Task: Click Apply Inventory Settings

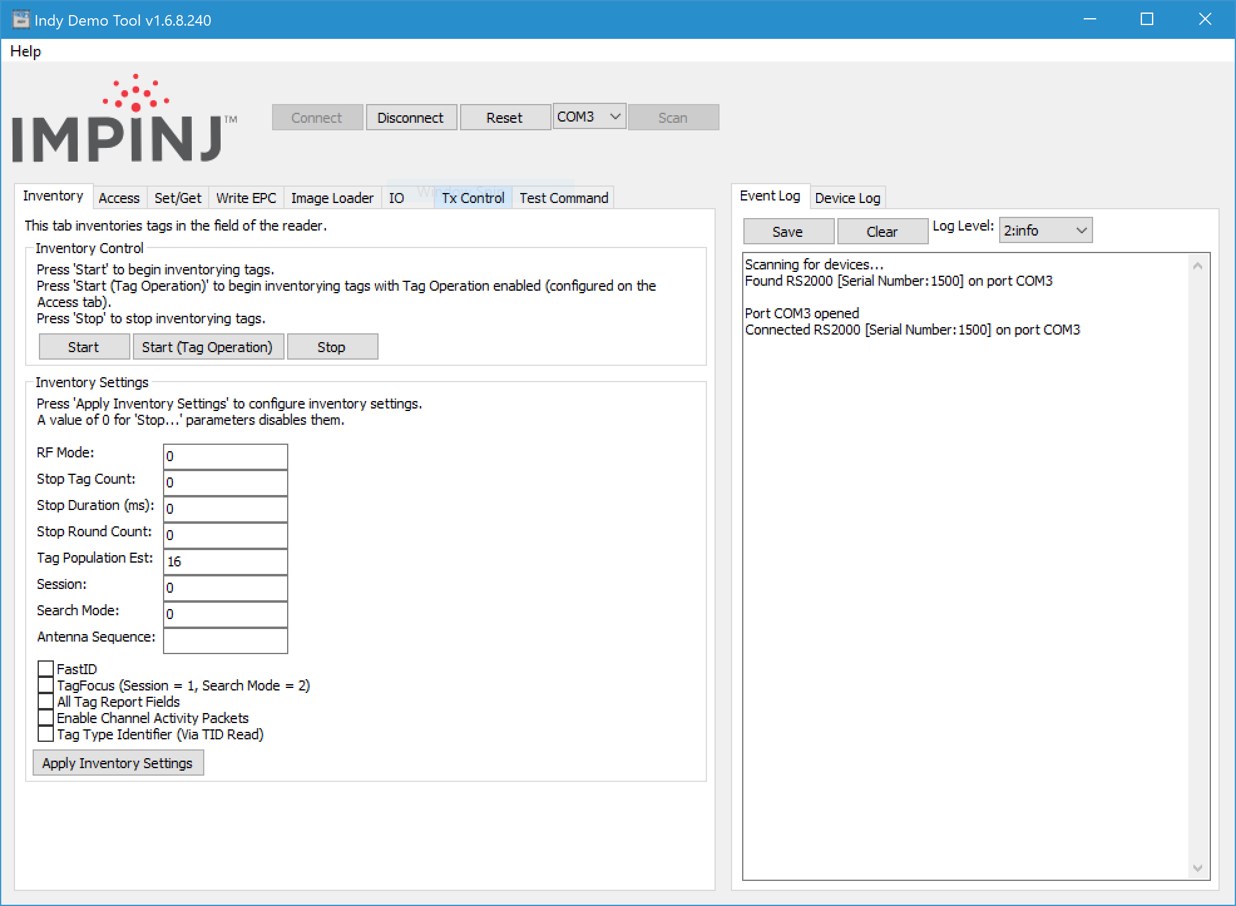Action: (118, 763)
